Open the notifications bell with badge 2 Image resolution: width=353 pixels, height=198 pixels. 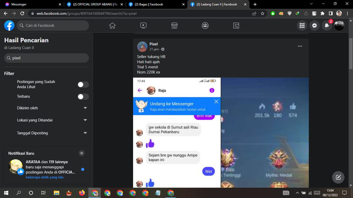click(327, 26)
